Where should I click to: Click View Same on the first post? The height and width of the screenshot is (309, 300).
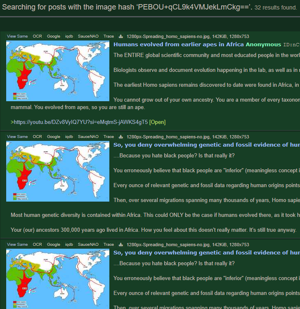[x=17, y=36]
